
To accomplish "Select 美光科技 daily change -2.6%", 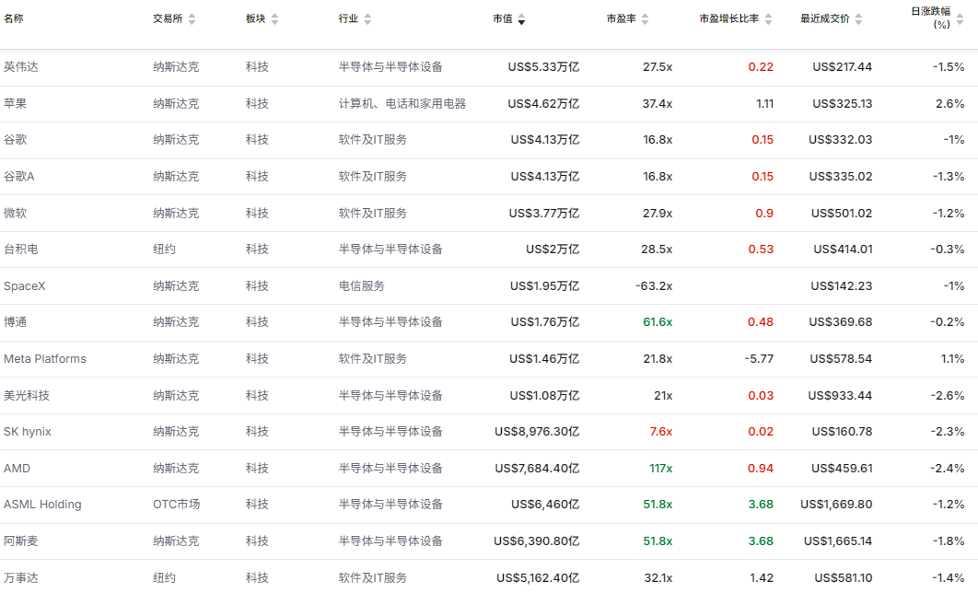I will [948, 395].
